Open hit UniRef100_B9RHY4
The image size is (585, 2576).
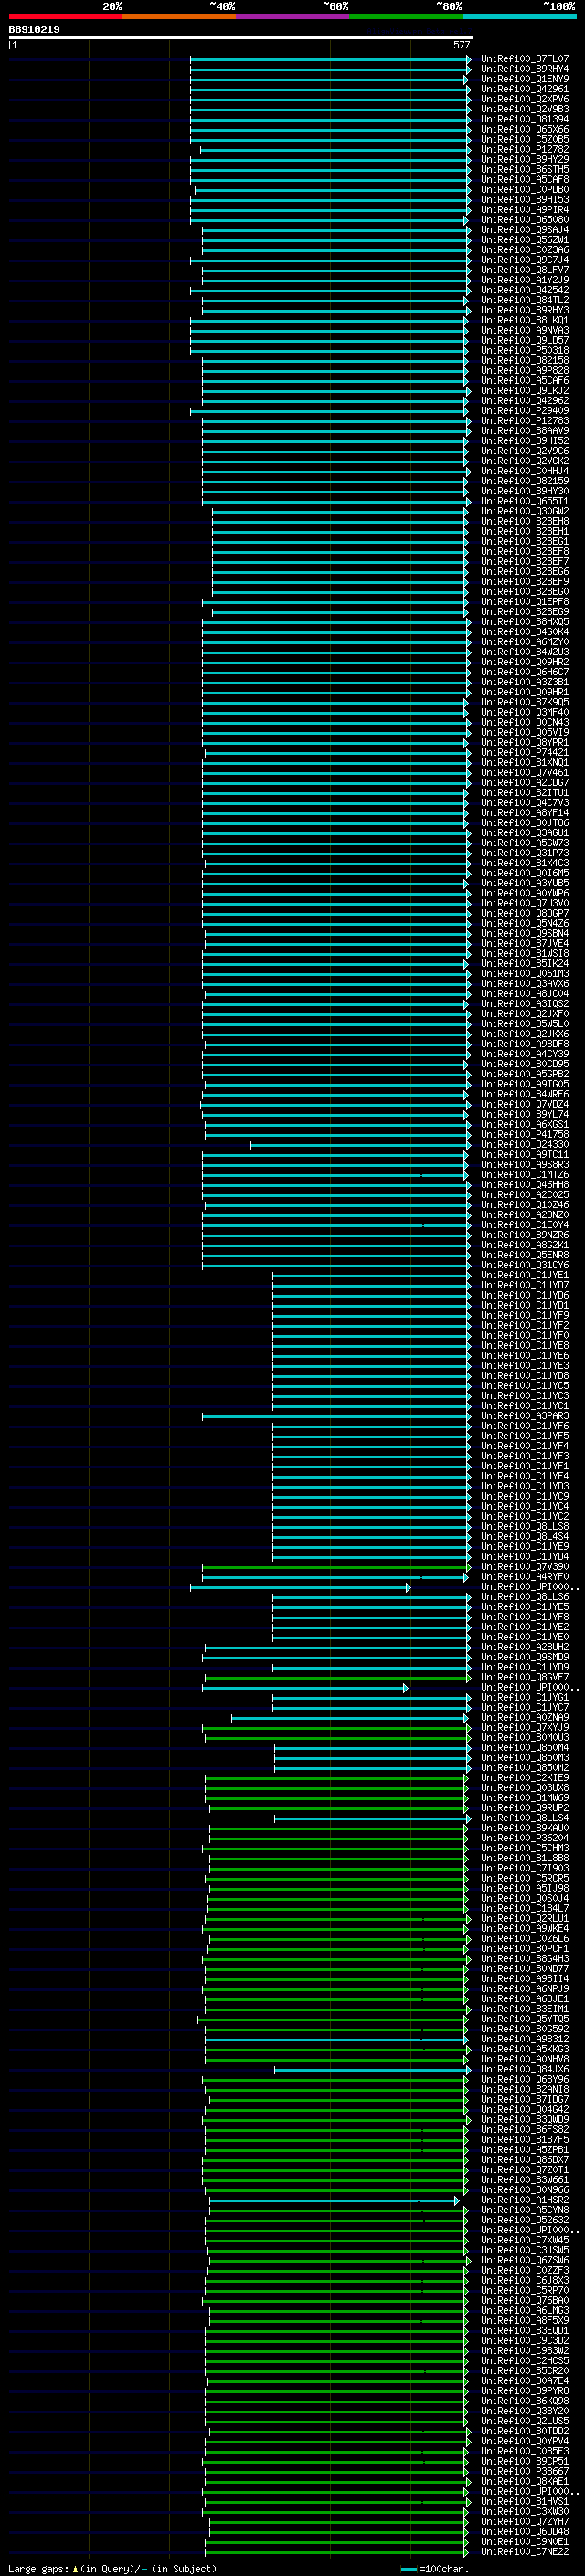tap(524, 69)
